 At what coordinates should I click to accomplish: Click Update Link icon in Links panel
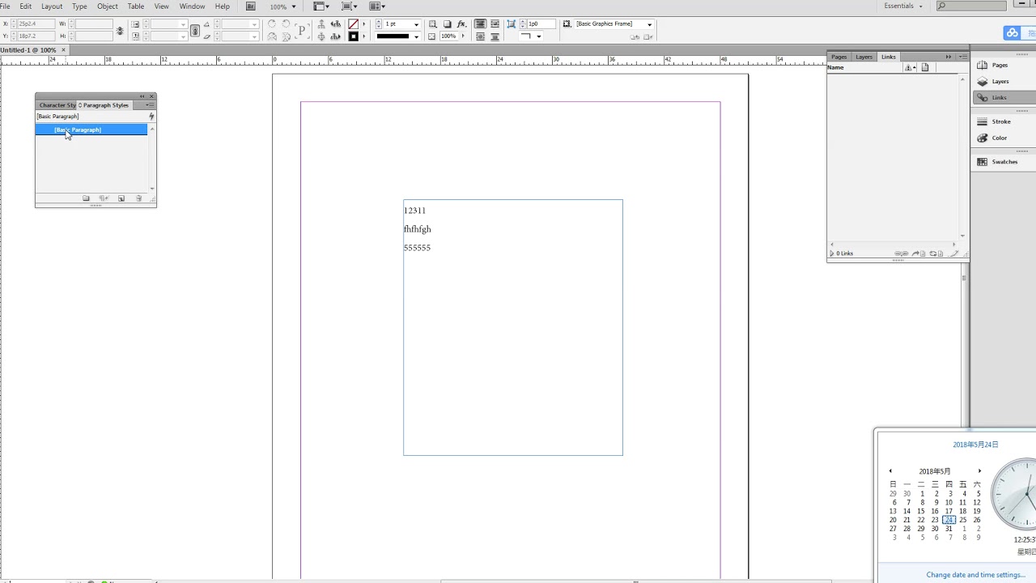936,253
